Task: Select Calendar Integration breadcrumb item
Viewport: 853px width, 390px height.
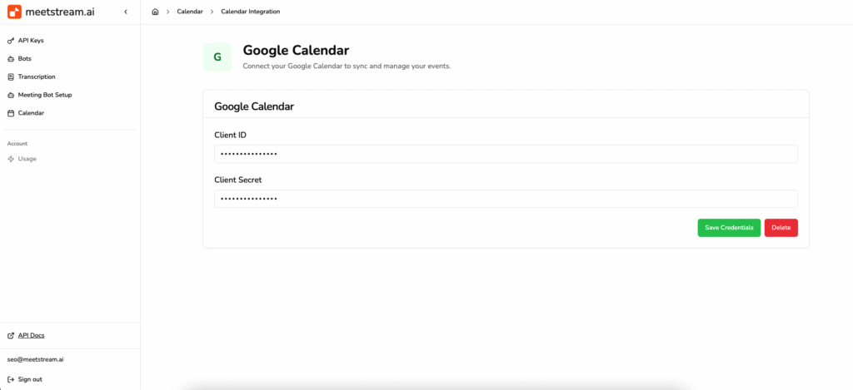Action: tap(251, 12)
